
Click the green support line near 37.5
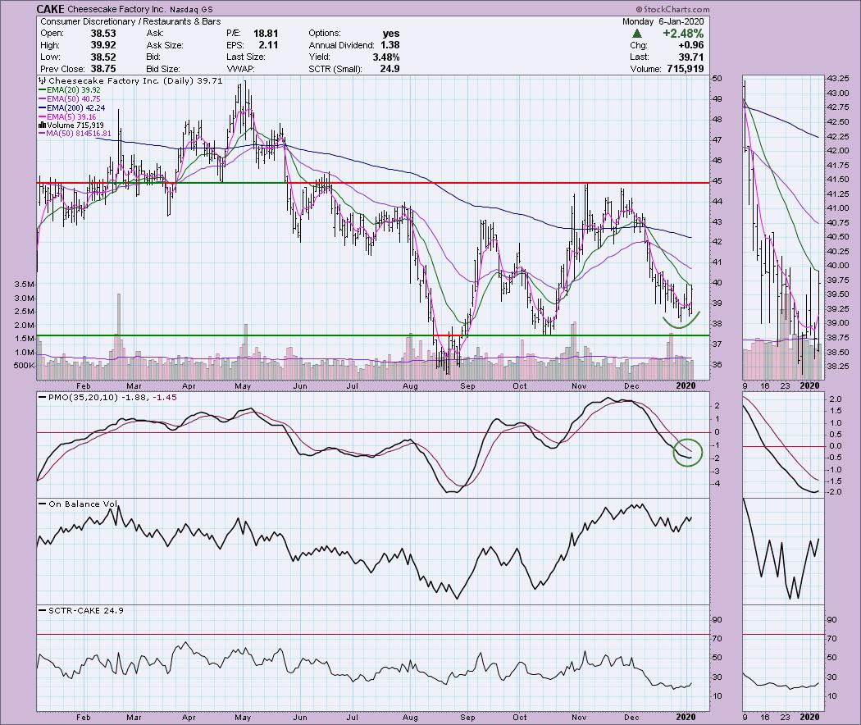tap(373, 335)
